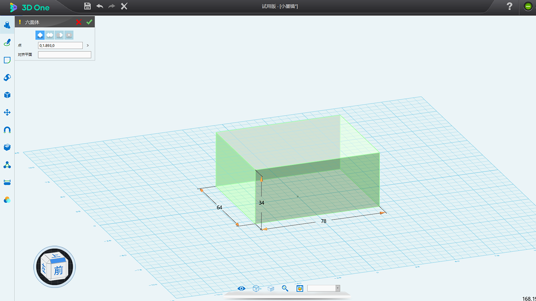This screenshot has height=301, width=536.
Task: Toggle the eye visibility icon in bottom bar
Action: click(241, 288)
